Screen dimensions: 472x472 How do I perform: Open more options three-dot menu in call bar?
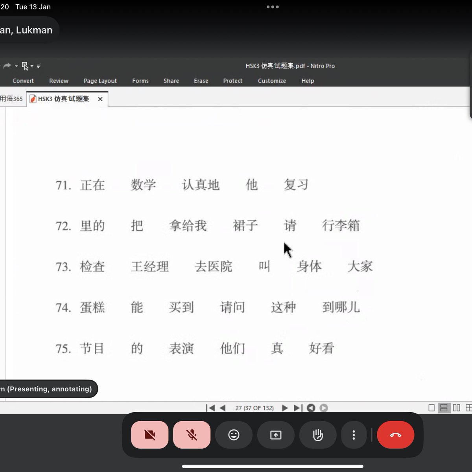(354, 435)
